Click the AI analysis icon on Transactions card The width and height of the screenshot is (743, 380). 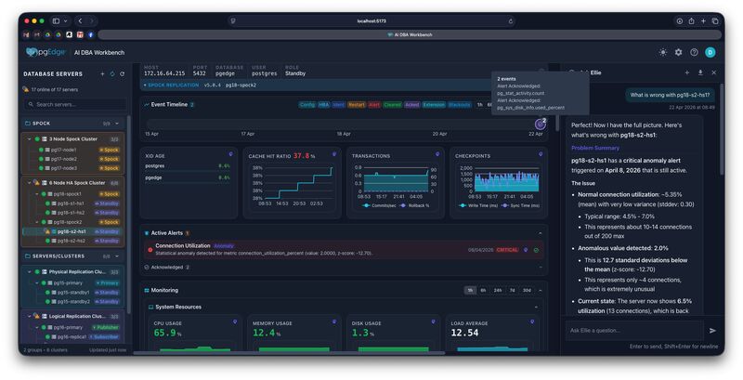pos(437,154)
